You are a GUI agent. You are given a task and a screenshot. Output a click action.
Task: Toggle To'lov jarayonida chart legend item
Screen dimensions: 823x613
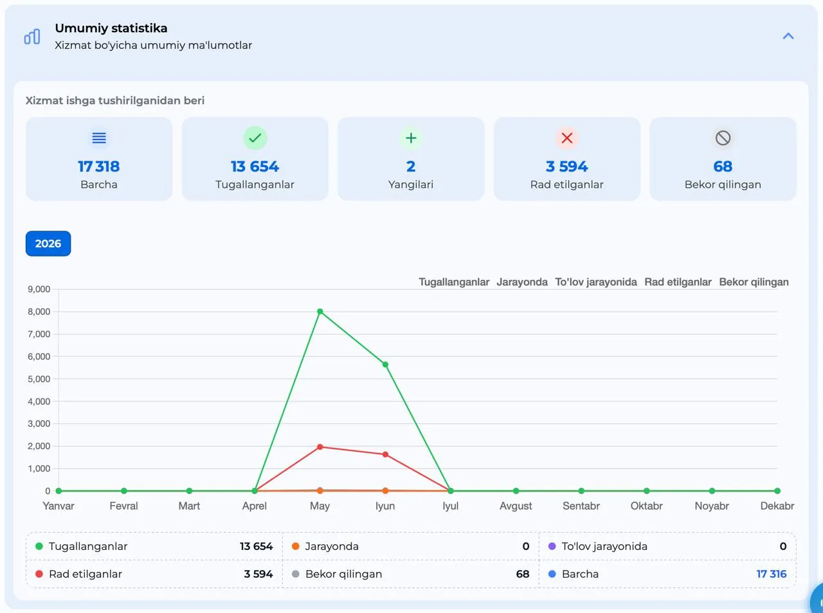point(596,282)
